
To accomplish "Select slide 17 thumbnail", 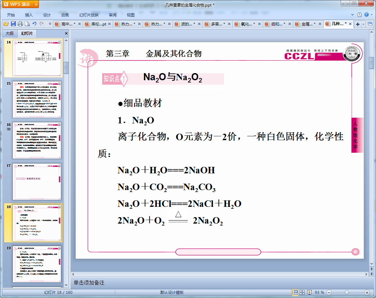I will point(37,182).
